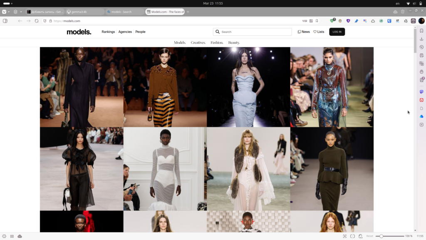This screenshot has height=240, width=426.
Task: Expand the workspaces dropdown arrow
Action: point(21,12)
